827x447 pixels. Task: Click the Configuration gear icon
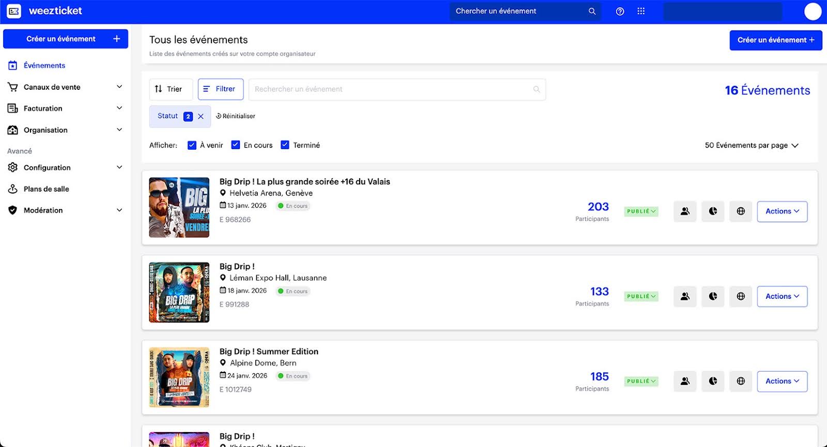13,167
